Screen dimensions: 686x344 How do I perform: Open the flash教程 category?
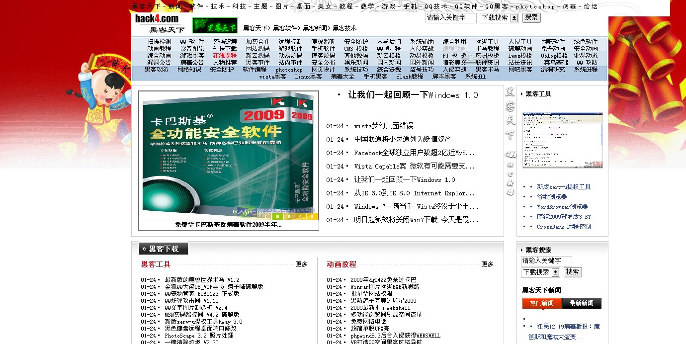pos(410,77)
